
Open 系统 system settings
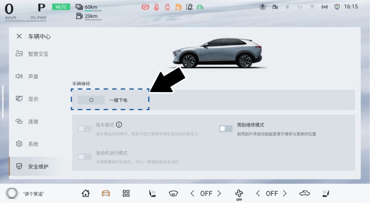27,144
